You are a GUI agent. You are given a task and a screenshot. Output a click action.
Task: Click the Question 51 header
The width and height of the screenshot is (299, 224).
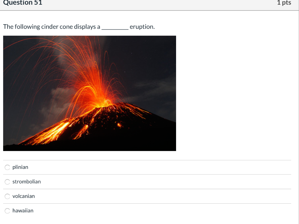22,3
